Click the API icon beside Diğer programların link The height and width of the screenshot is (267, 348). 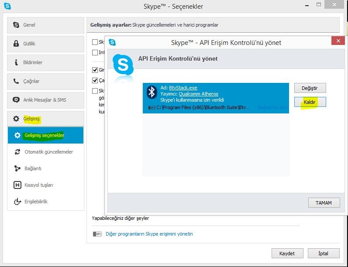pos(97,234)
